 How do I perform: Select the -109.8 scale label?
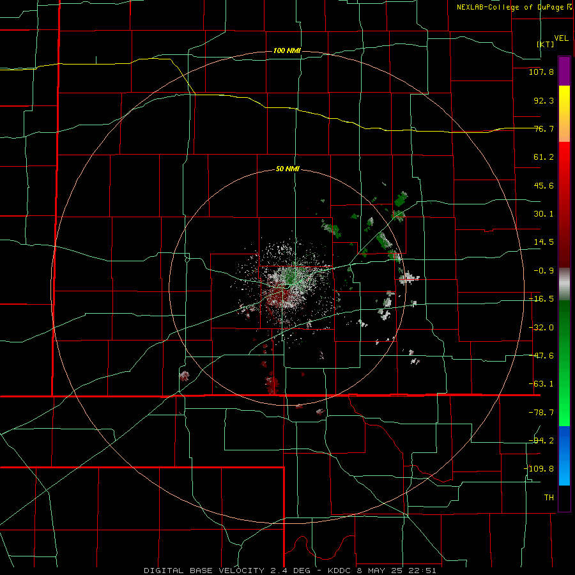pyautogui.click(x=539, y=469)
